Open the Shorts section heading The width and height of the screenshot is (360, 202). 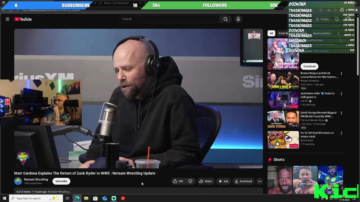click(279, 160)
